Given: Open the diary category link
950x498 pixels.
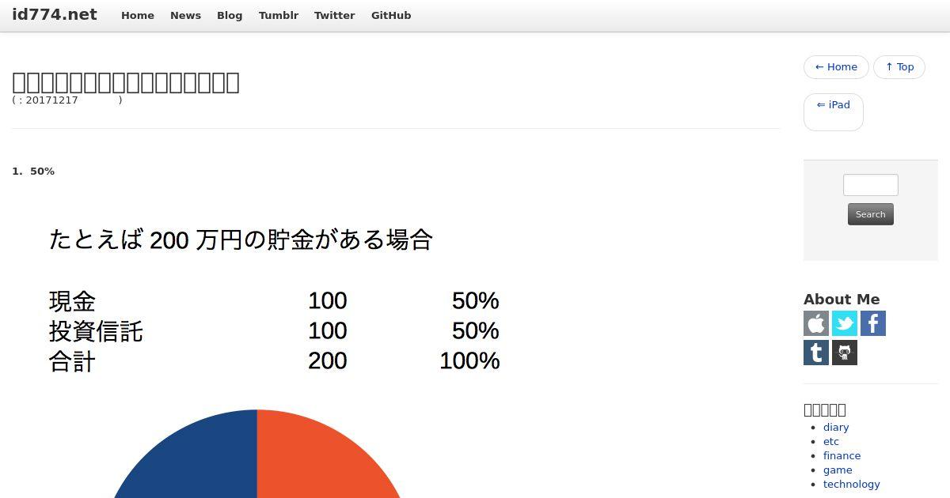Looking at the screenshot, I should 835,427.
